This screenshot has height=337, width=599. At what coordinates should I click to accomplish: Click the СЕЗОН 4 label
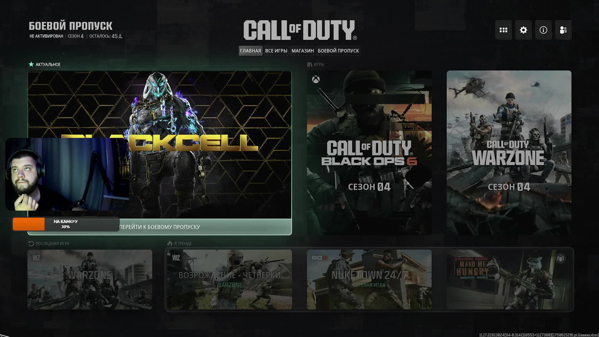76,36
